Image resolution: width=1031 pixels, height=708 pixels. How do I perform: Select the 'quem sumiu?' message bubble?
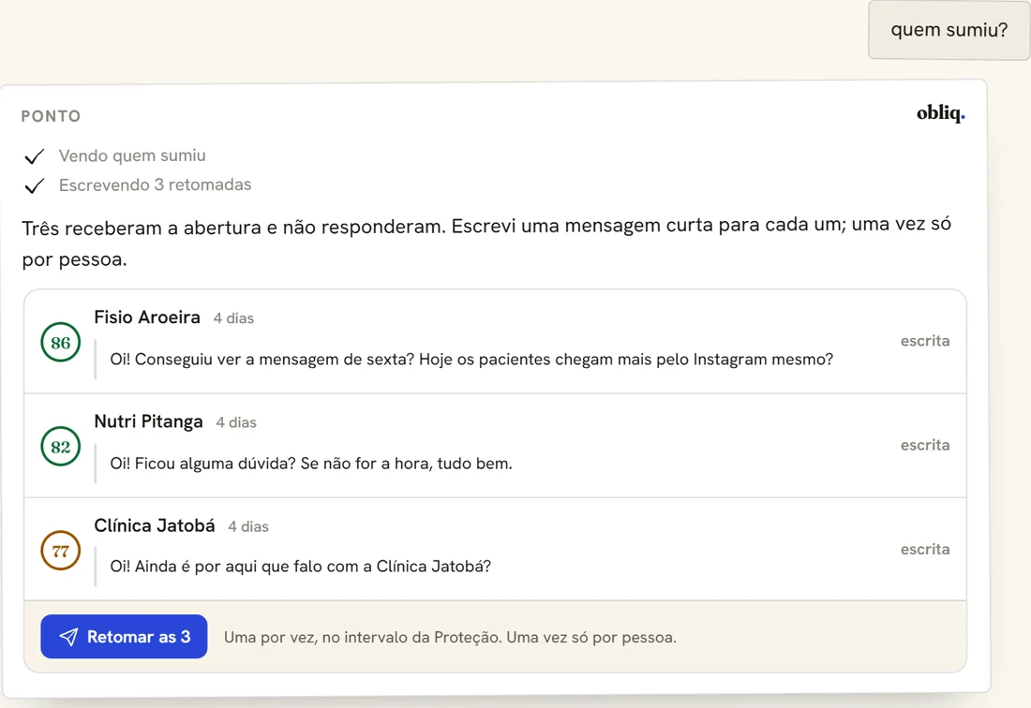click(949, 30)
